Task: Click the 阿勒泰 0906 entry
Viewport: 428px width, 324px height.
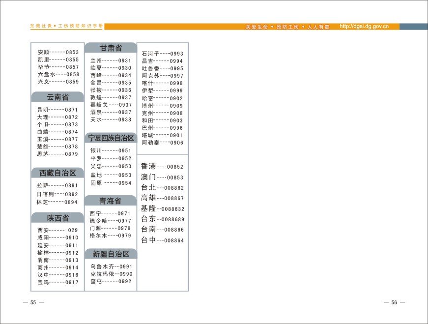Action: (163, 143)
